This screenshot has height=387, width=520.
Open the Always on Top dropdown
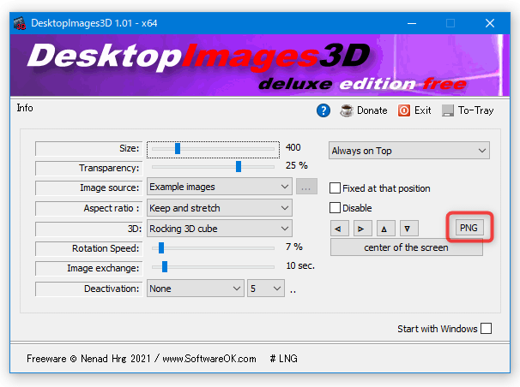[409, 151]
